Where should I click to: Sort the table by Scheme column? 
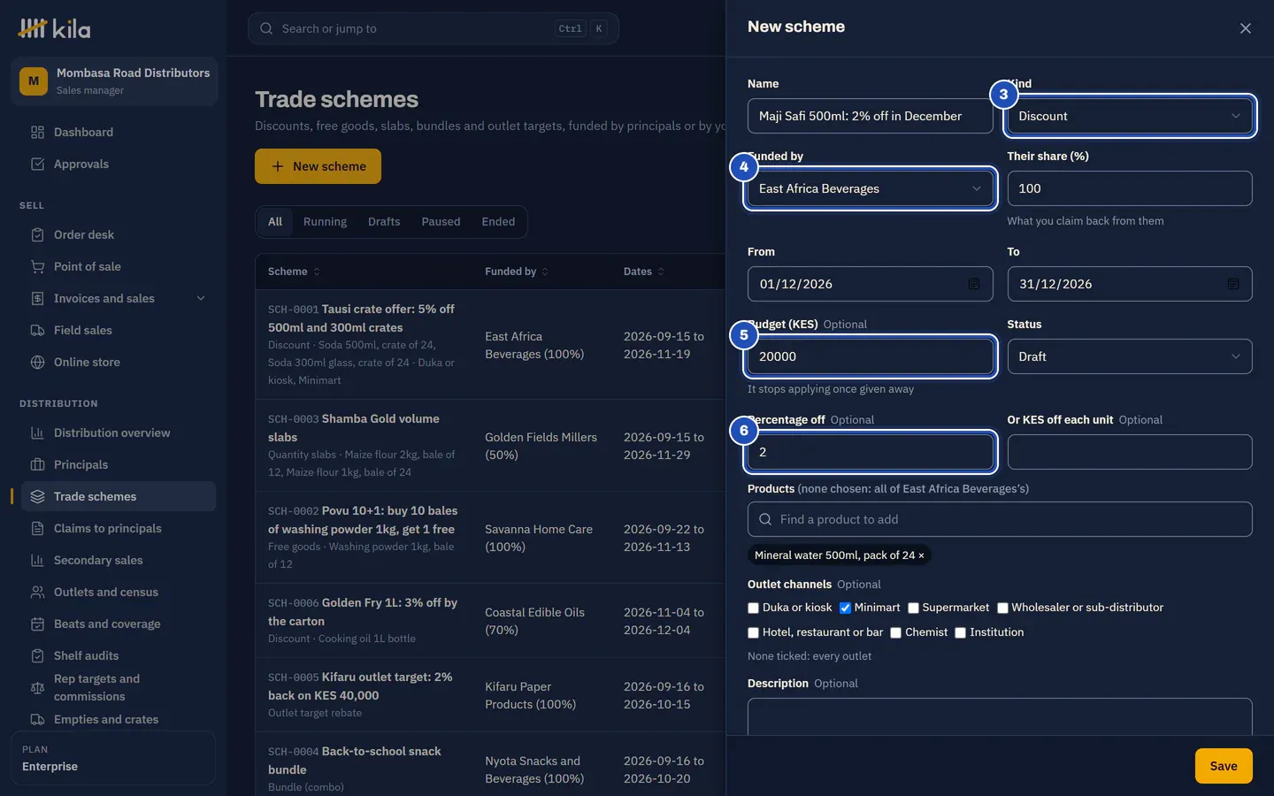pyautogui.click(x=294, y=272)
